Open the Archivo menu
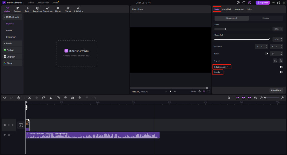The image size is (287, 155). (x=30, y=3)
